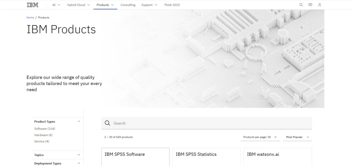Open the Products per page dropdown
Image resolution: width=353 pixels, height=166 pixels.
click(x=260, y=137)
